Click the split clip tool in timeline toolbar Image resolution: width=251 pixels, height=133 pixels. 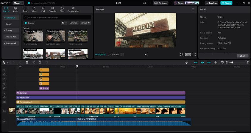tap(27, 62)
